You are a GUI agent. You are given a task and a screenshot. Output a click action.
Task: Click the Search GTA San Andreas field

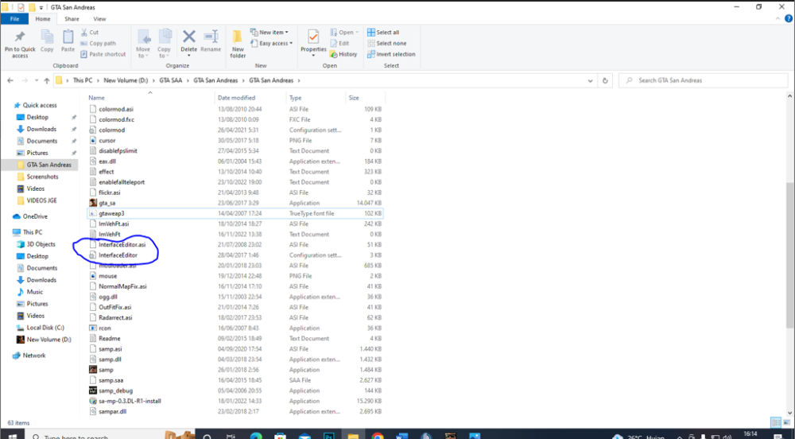coord(704,80)
